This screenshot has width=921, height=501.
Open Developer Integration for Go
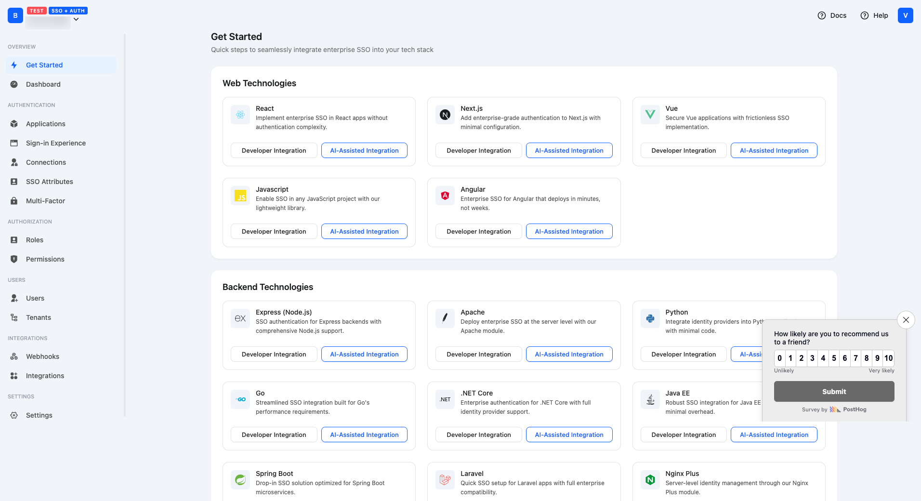pyautogui.click(x=274, y=434)
